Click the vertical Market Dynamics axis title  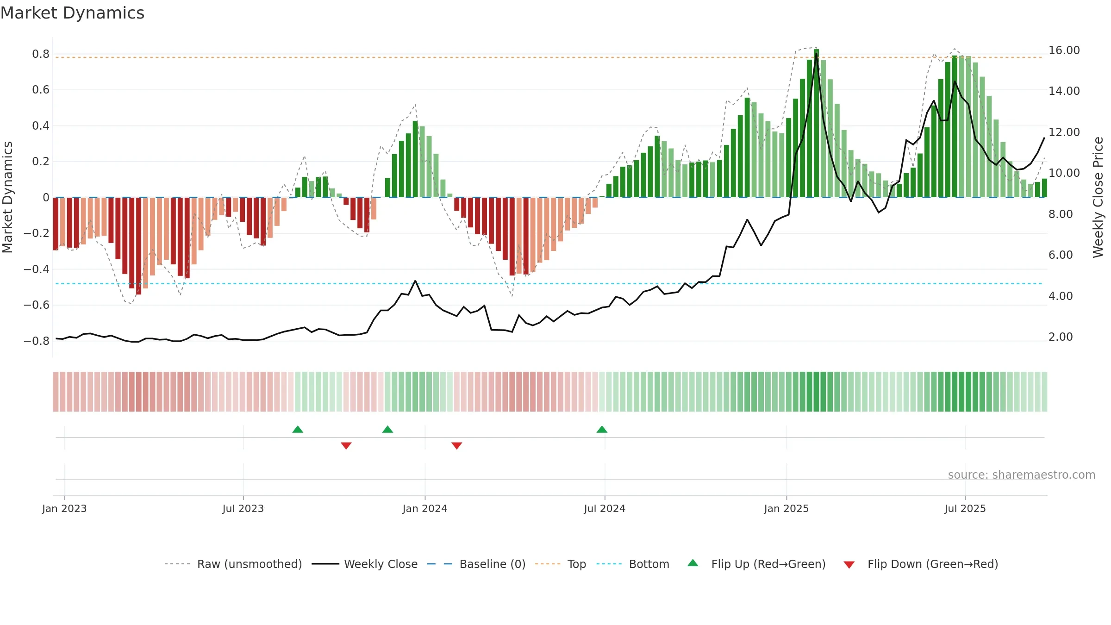[x=7, y=197]
